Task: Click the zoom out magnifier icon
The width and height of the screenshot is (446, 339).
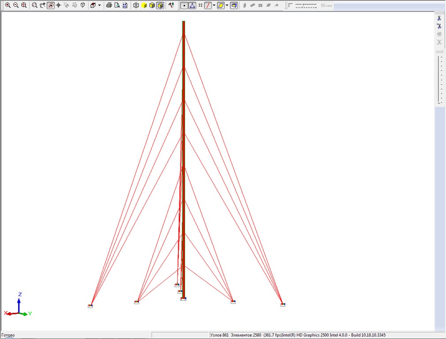Action: (15, 5)
